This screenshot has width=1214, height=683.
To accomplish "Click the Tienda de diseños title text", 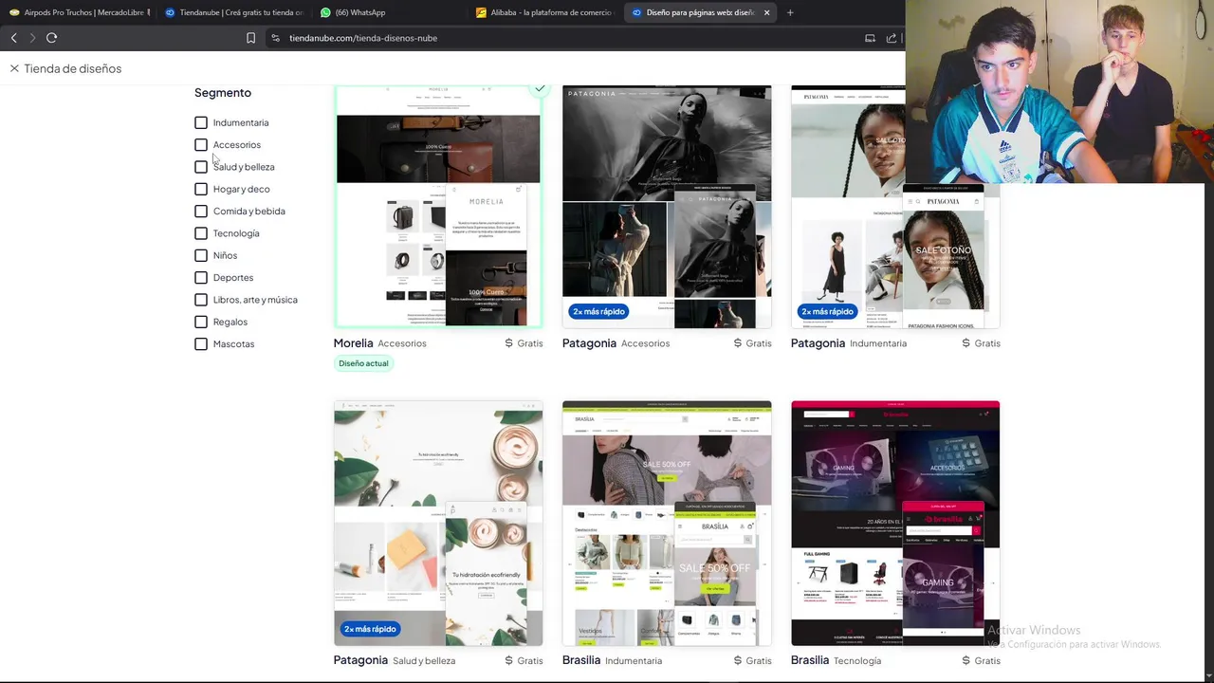I will click(x=73, y=68).
